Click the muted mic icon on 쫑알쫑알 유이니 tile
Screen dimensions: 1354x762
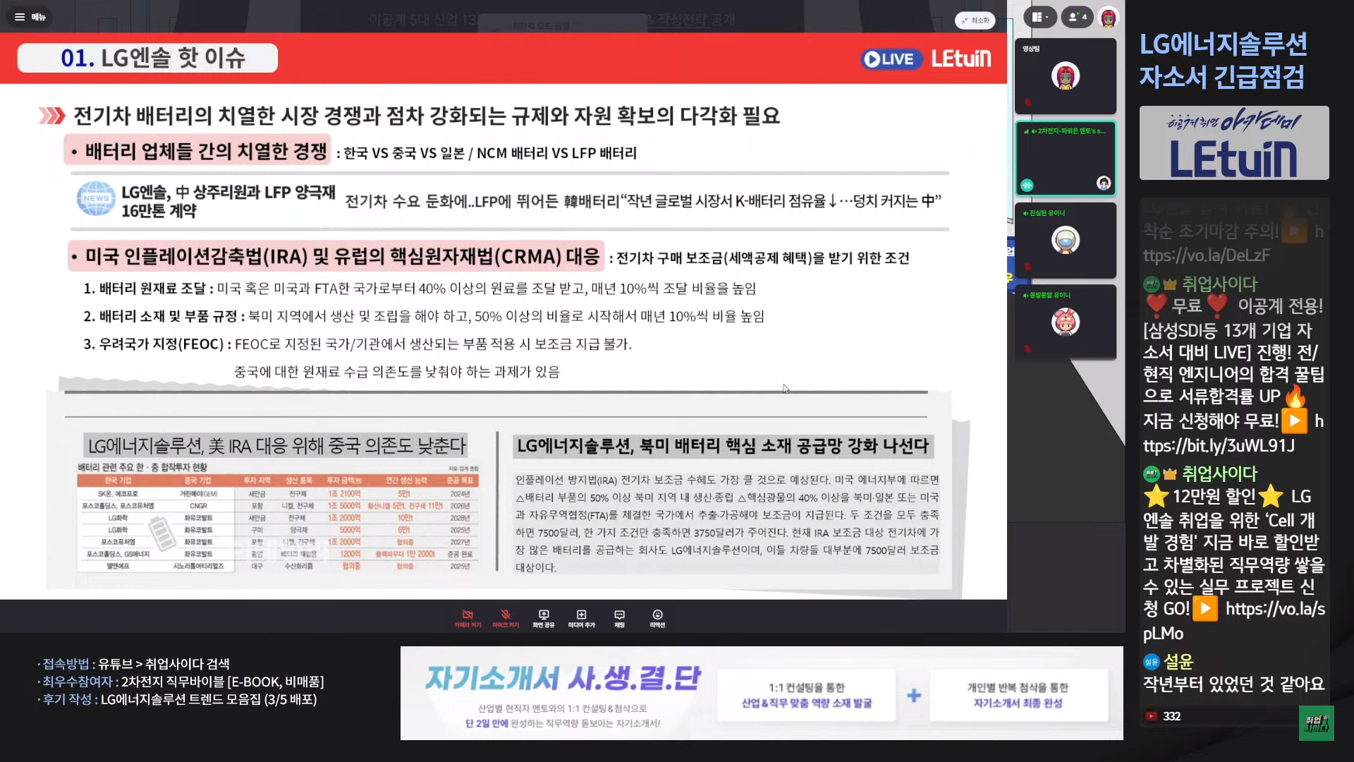coord(1027,349)
